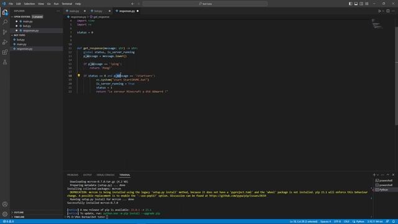Viewport: 398px width, 224px height.
Task: Change end of line sequence CRLF
Action: [346, 222]
